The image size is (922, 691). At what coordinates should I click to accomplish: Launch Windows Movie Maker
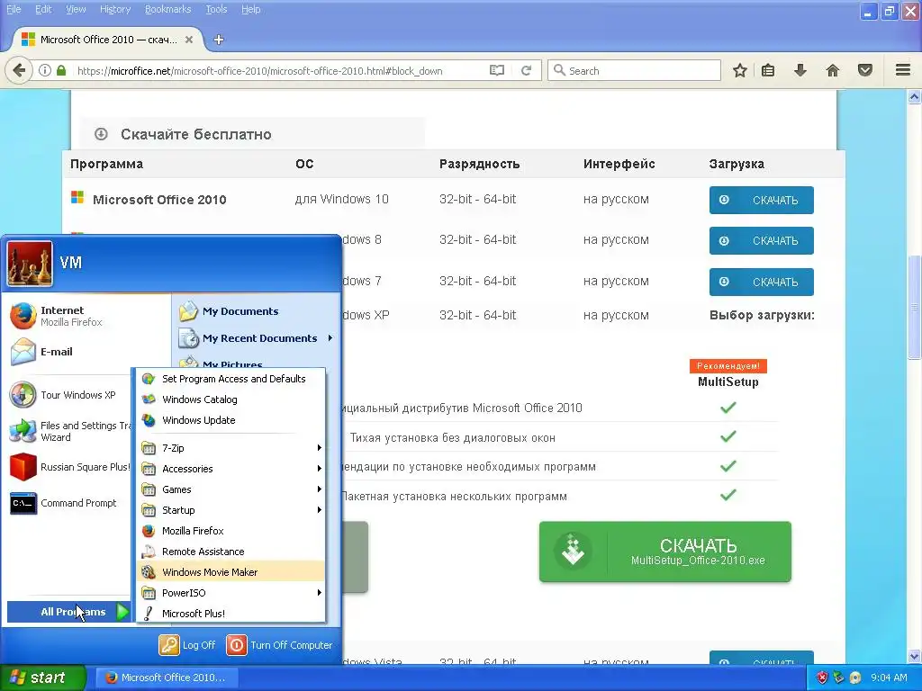click(x=230, y=572)
